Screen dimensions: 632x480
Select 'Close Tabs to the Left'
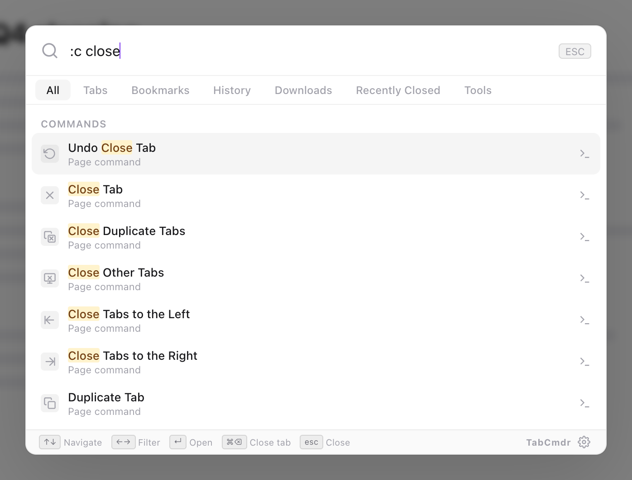pyautogui.click(x=316, y=320)
